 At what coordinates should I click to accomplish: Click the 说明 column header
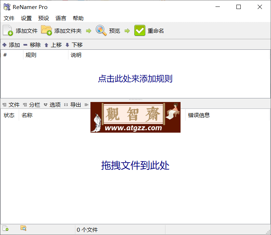pos(169,55)
